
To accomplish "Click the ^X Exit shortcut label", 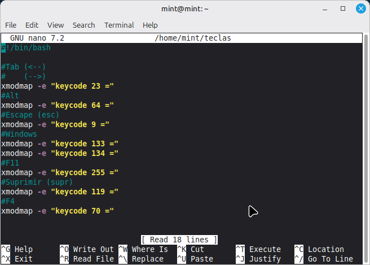I will [17, 259].
